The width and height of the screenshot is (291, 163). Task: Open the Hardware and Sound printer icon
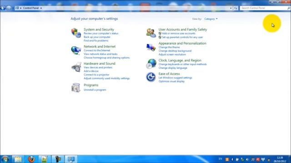(x=76, y=67)
